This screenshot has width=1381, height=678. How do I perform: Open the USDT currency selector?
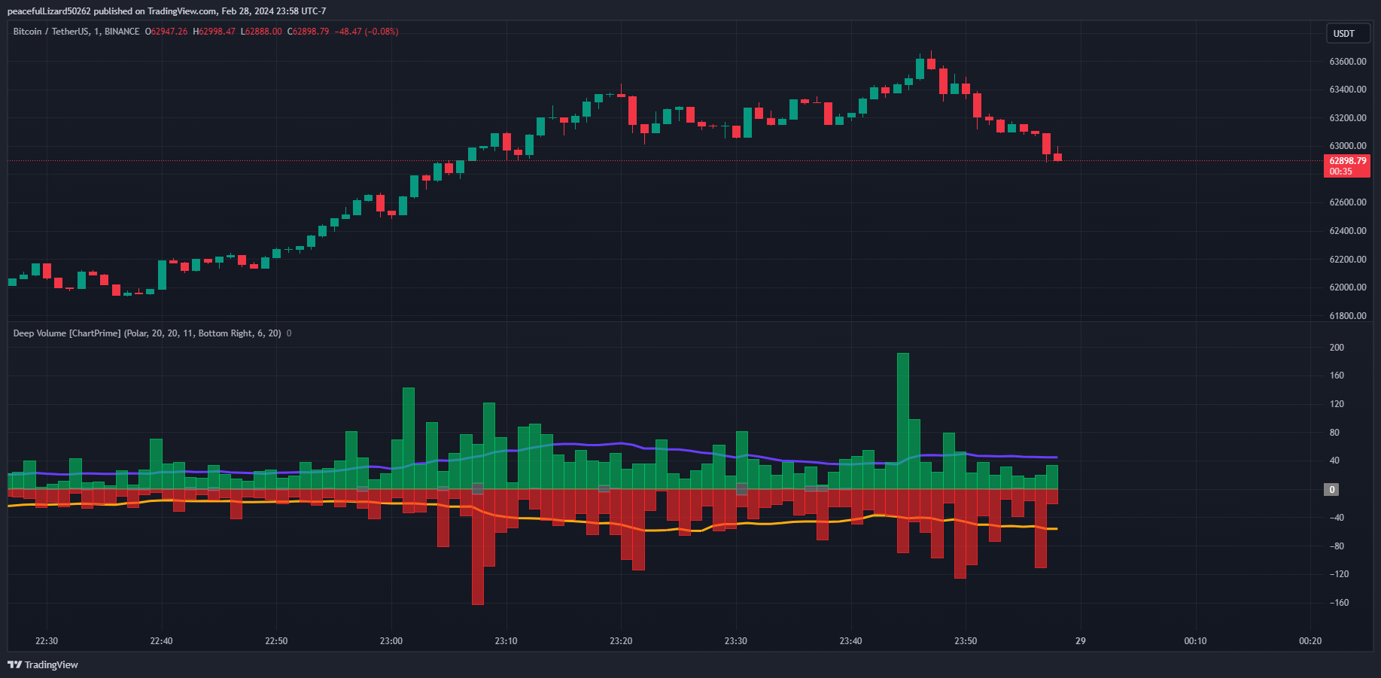(x=1348, y=33)
